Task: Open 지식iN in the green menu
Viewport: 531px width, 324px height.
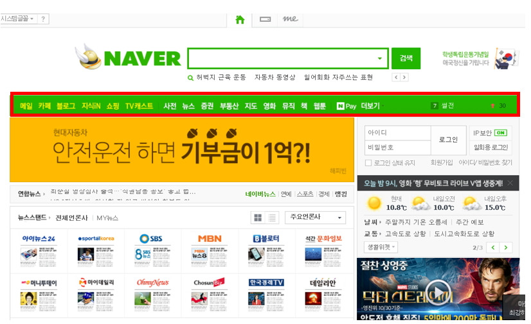Action: coord(91,106)
